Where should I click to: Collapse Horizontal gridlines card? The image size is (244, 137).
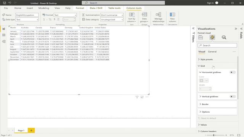pos(200,72)
